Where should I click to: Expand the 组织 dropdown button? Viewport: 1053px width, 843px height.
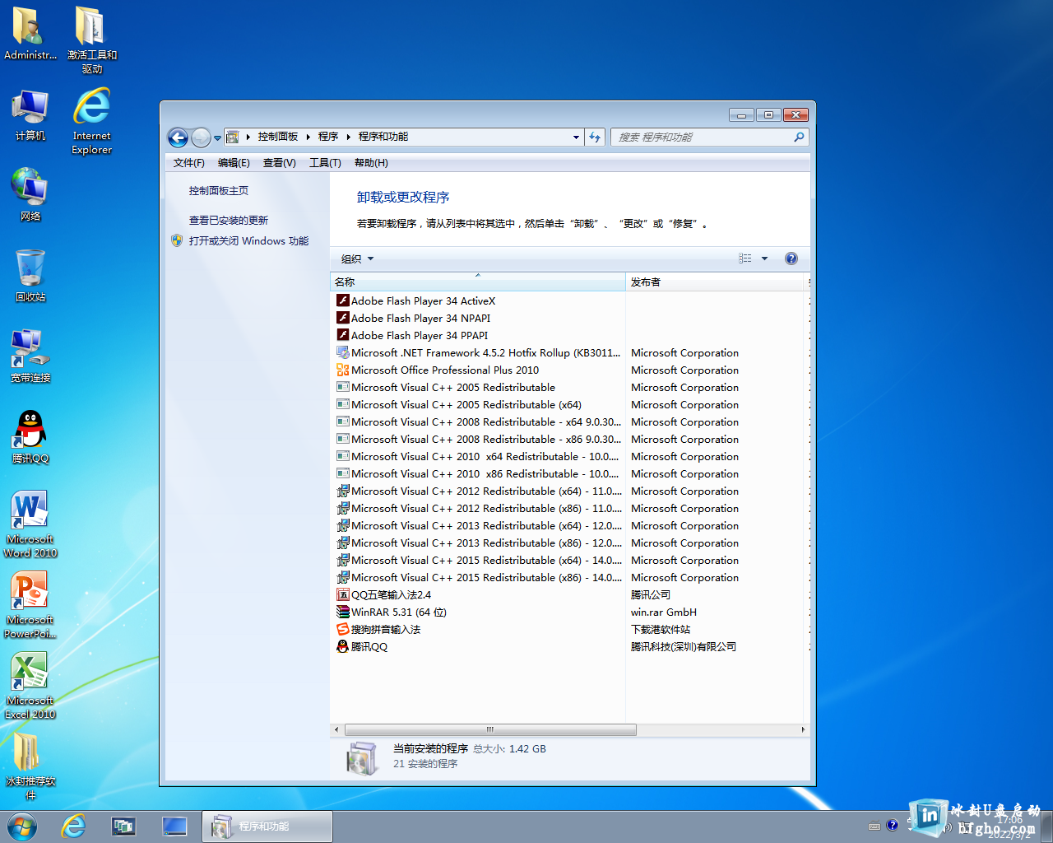[357, 258]
